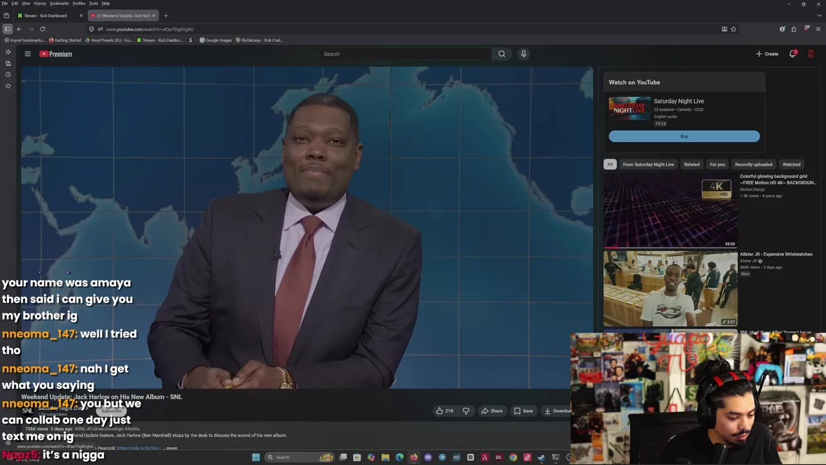Click Import bookmarks toolbar item
Screen dimensions: 826x465
pos(25,40)
